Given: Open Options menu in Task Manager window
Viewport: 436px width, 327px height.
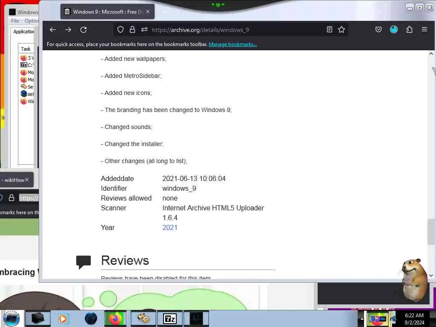Looking at the screenshot, I should click(x=32, y=21).
